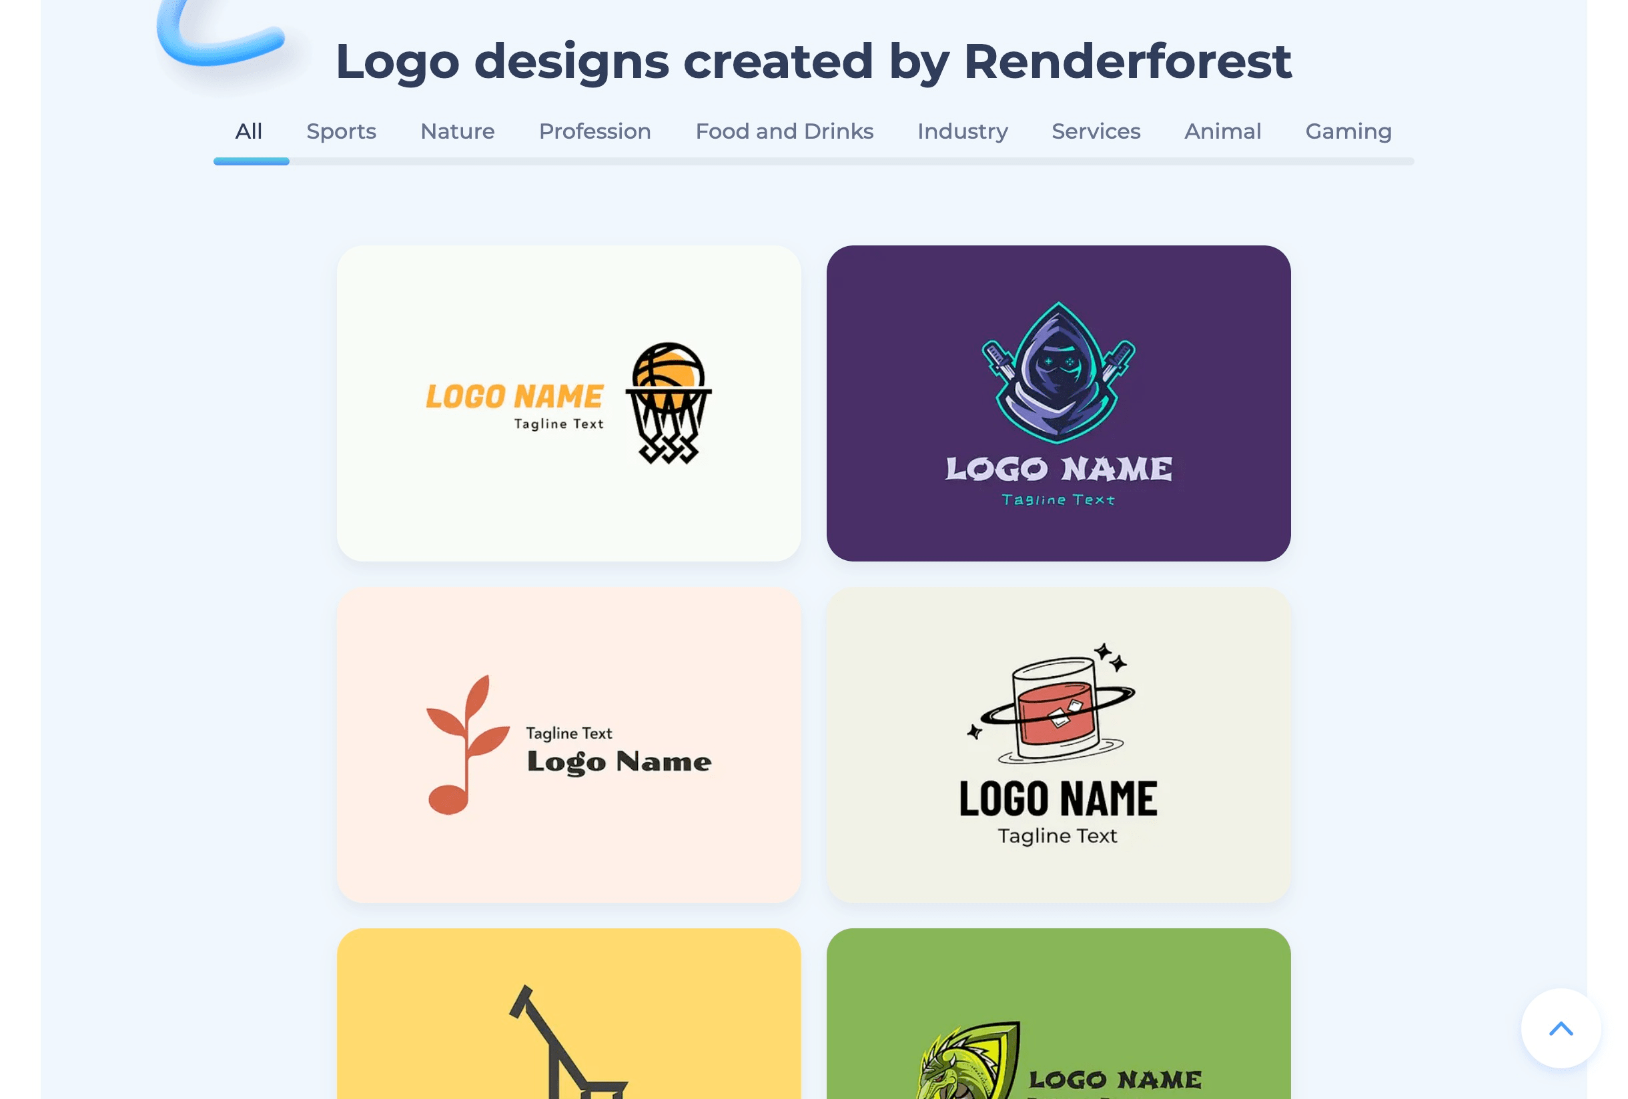Expand the Services category filter
The image size is (1628, 1099).
pos(1096,131)
